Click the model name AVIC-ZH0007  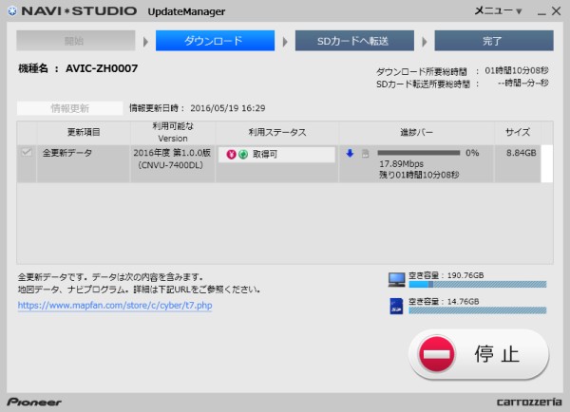[x=102, y=68]
